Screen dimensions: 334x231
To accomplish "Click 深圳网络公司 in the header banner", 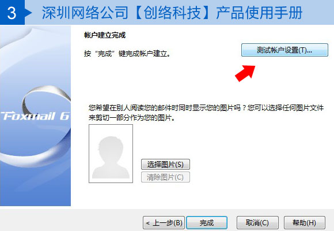I will point(85,12).
